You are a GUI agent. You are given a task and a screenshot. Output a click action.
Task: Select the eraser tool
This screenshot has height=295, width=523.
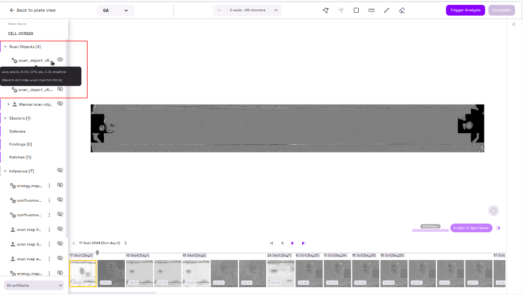coord(402,10)
